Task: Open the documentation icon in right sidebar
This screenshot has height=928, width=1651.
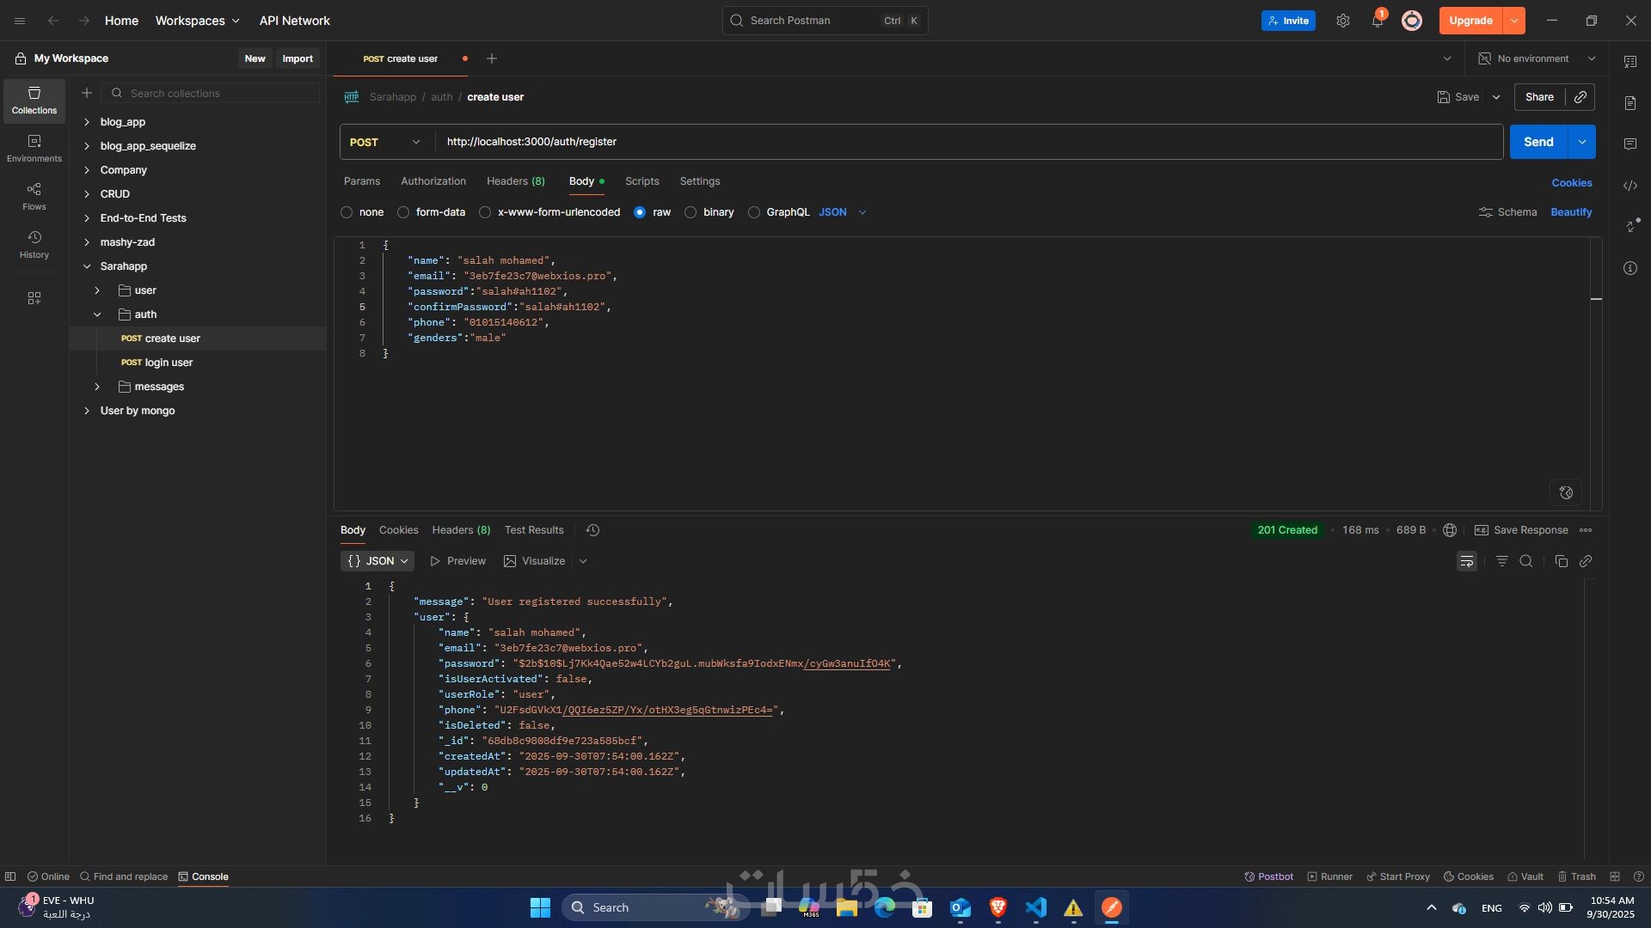Action: pyautogui.click(x=1630, y=103)
